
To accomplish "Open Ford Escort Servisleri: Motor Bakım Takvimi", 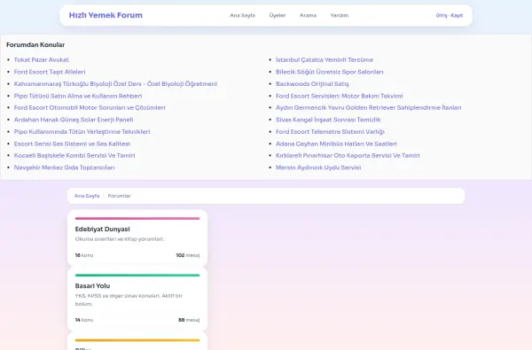I will pyautogui.click(x=340, y=96).
